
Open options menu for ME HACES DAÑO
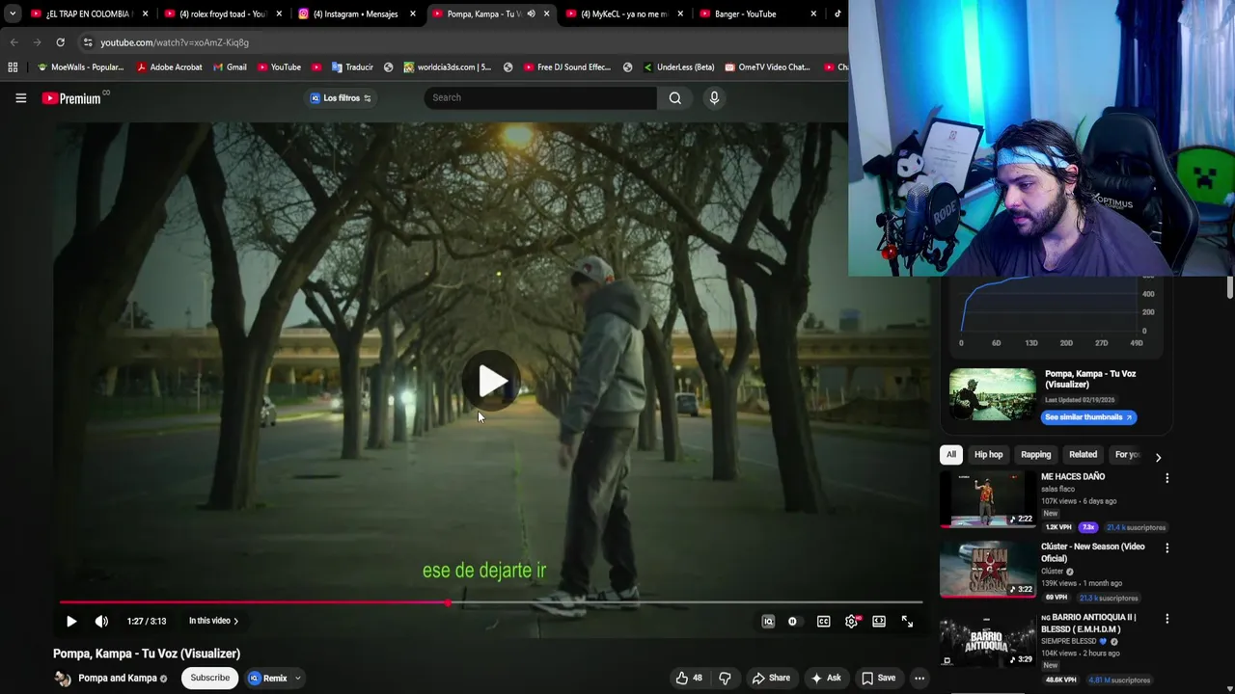click(1166, 478)
